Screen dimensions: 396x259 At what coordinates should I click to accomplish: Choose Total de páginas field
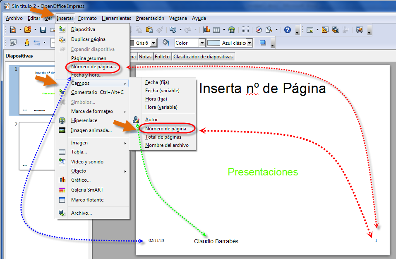163,137
